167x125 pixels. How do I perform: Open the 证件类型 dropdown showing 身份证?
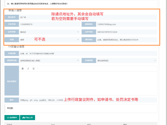point(49,32)
